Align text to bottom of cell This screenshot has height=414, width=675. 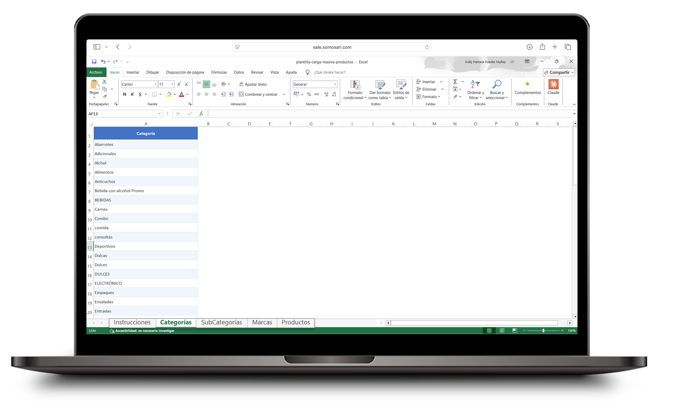coord(214,84)
